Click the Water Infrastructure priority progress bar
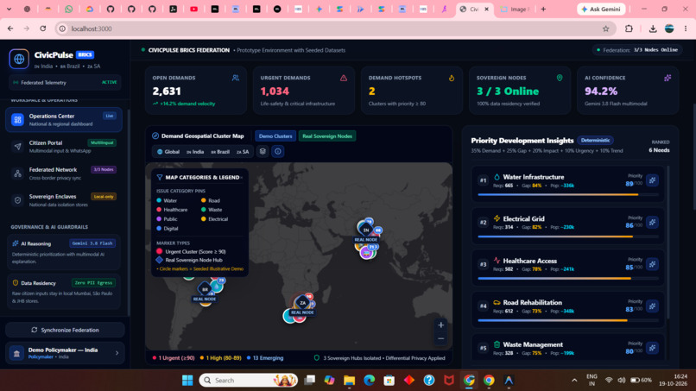This screenshot has width=696, height=391. tap(567, 194)
